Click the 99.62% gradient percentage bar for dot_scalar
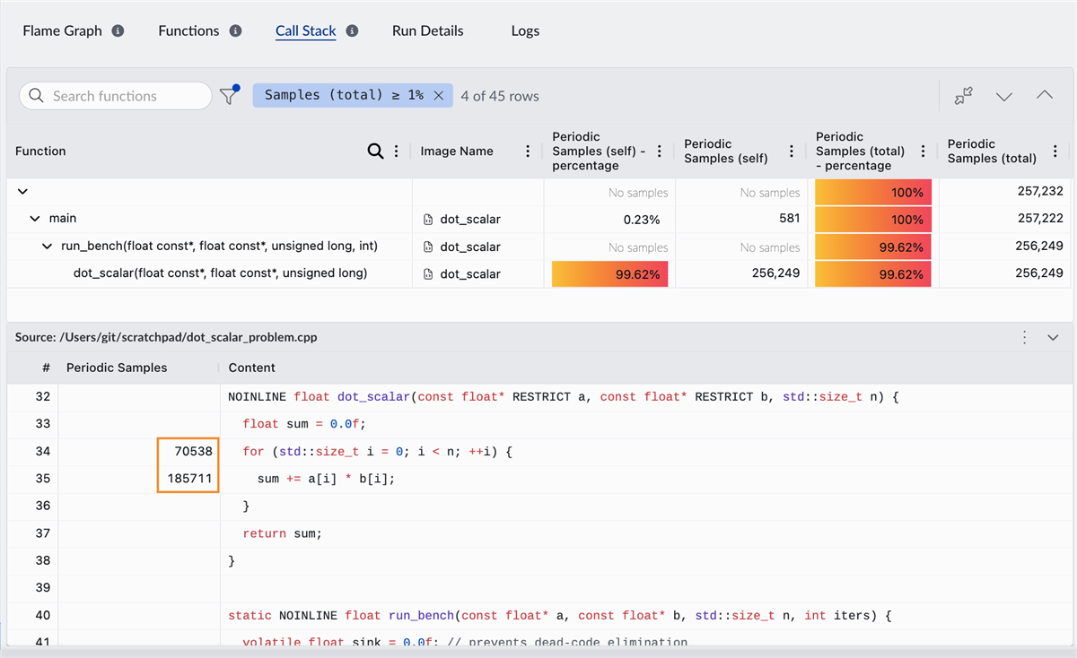Screen dimensions: 1077x658 point(609,273)
